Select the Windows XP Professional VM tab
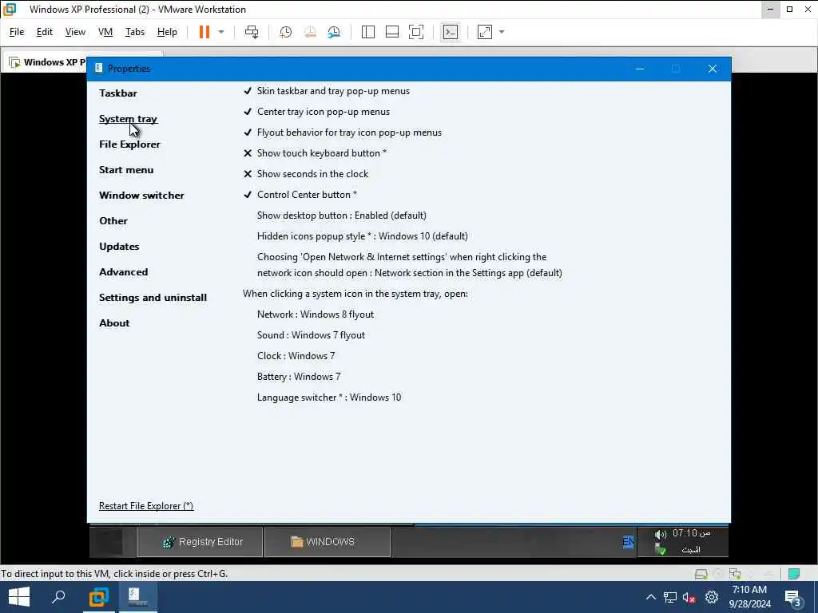Image resolution: width=818 pixels, height=613 pixels. coord(47,62)
